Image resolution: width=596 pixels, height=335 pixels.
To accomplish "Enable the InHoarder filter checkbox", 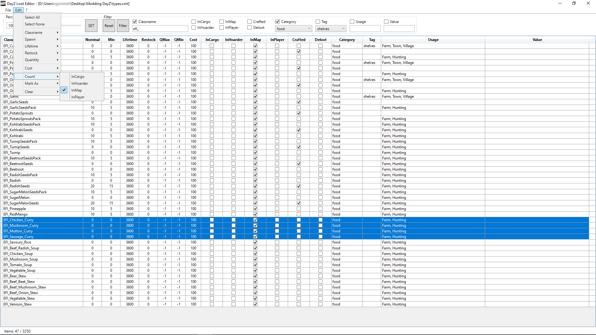I will point(194,28).
